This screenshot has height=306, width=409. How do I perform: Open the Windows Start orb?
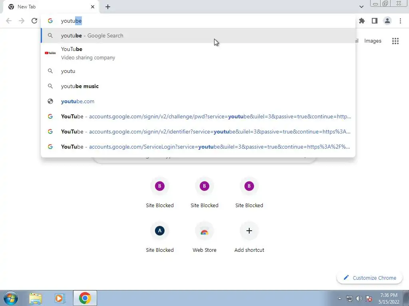(11, 298)
